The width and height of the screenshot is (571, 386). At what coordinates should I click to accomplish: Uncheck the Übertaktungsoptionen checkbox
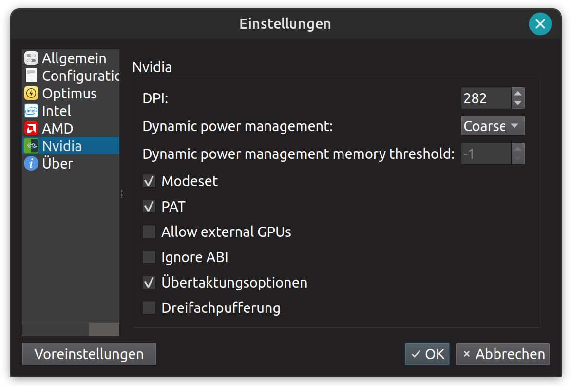click(x=149, y=283)
